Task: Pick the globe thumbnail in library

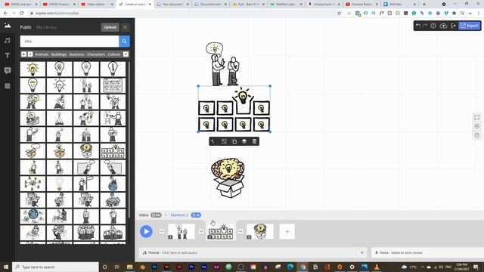Action: 33,216
